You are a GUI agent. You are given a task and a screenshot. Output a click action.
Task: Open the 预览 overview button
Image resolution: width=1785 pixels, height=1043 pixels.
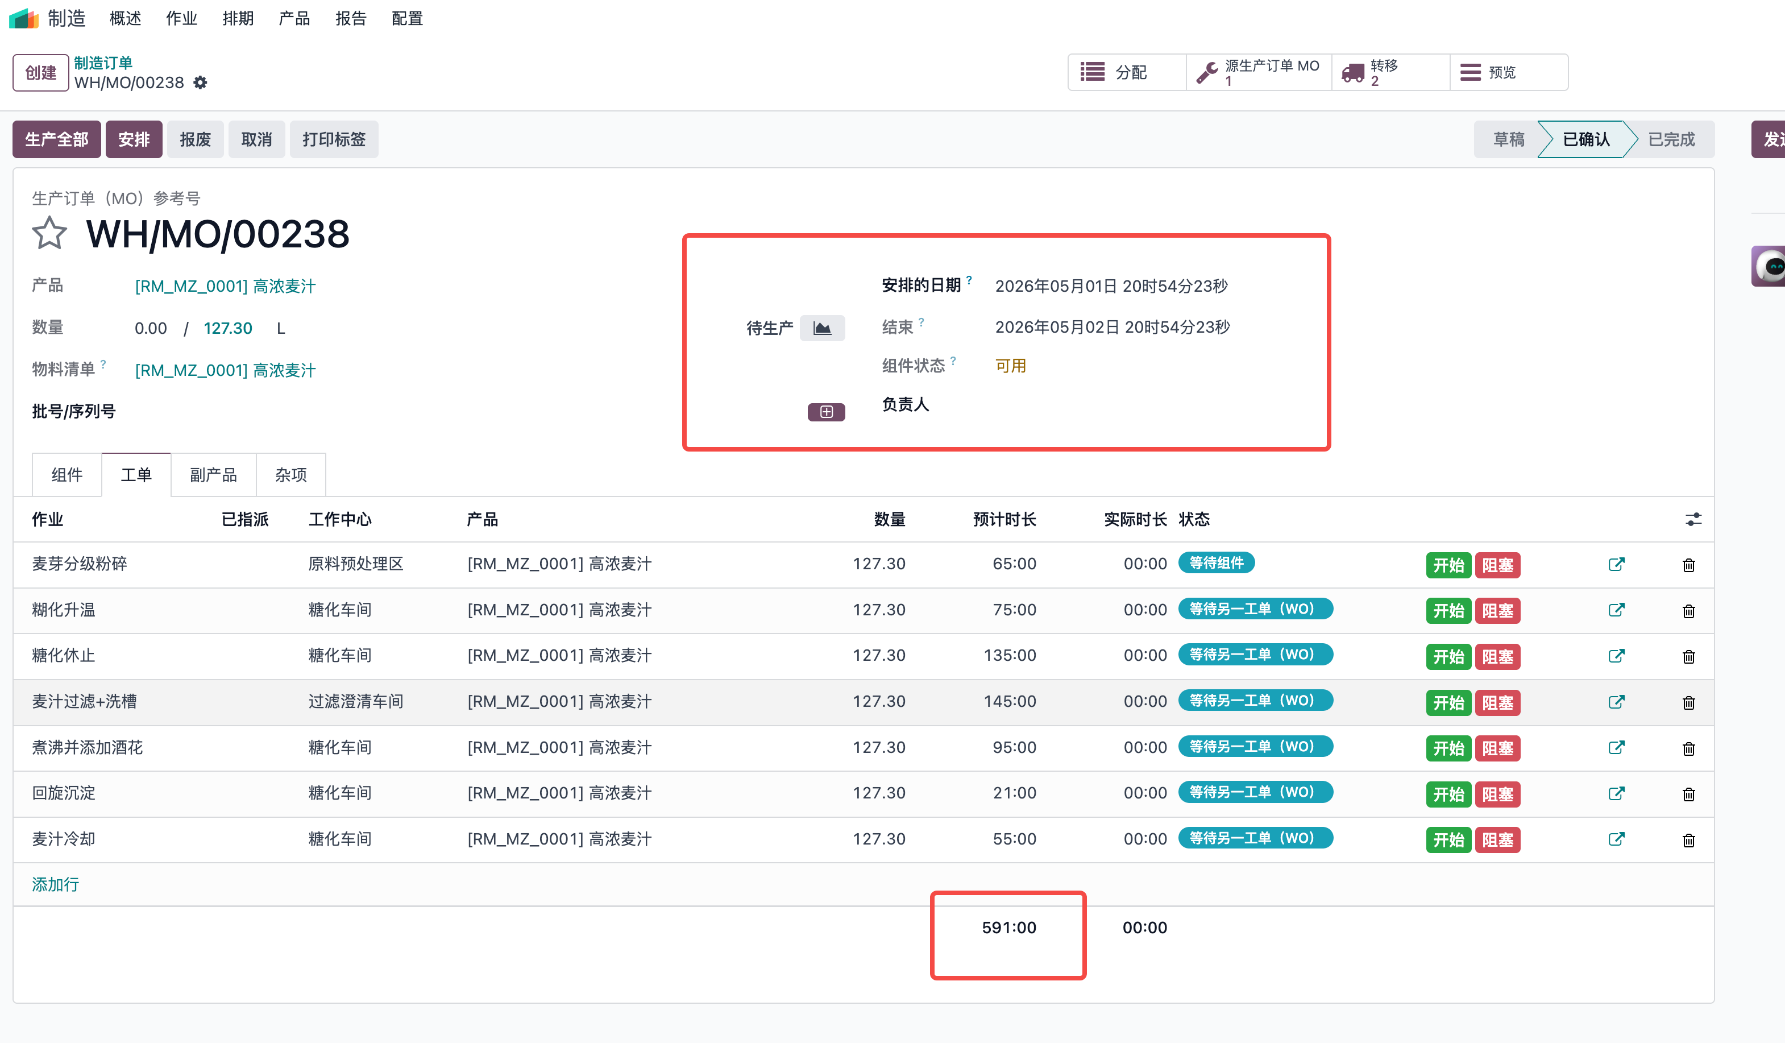point(1509,72)
